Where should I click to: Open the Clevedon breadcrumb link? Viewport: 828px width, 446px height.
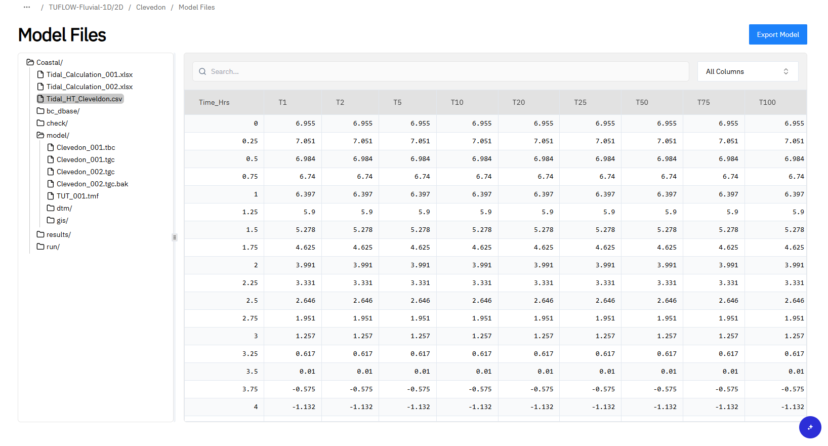151,7
